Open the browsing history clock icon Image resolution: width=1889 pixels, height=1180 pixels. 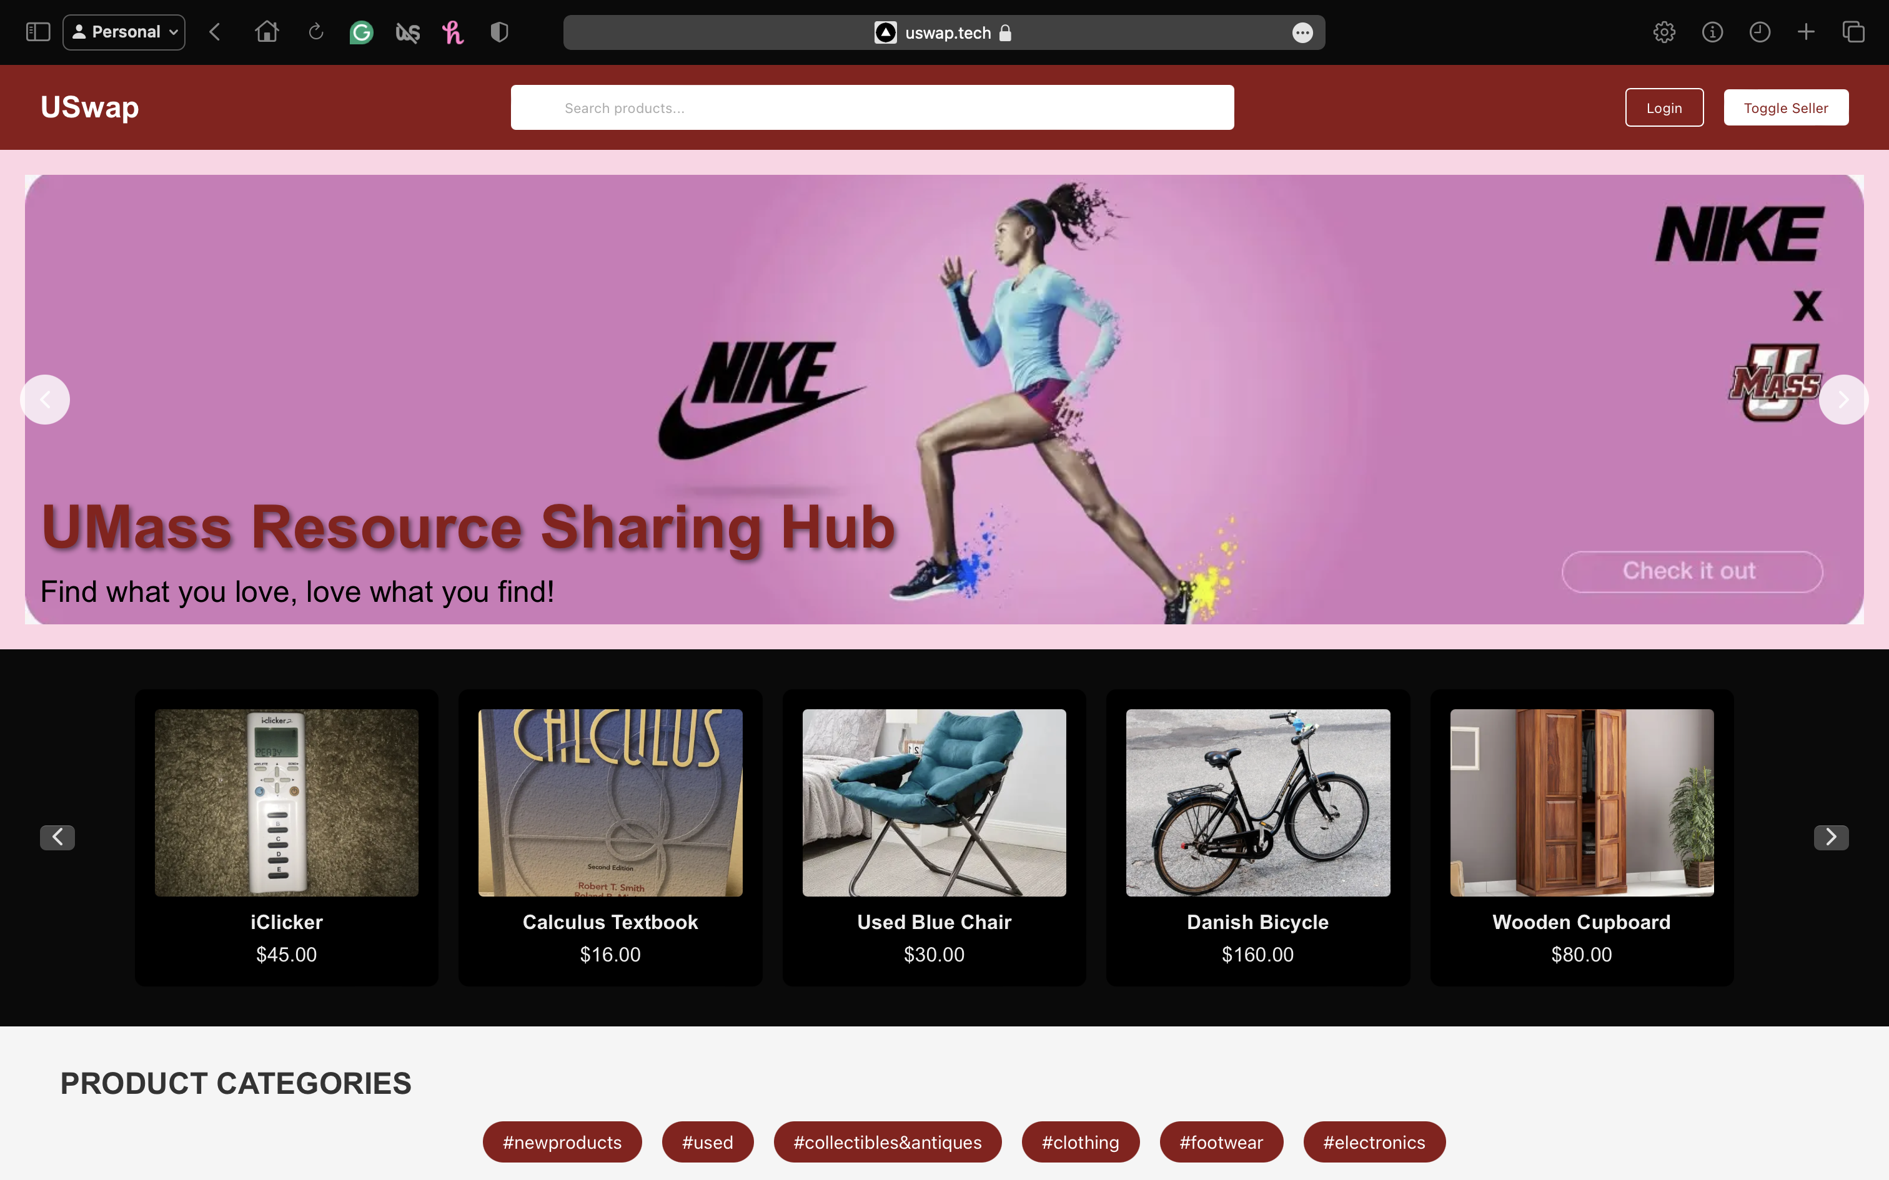[x=1760, y=32]
